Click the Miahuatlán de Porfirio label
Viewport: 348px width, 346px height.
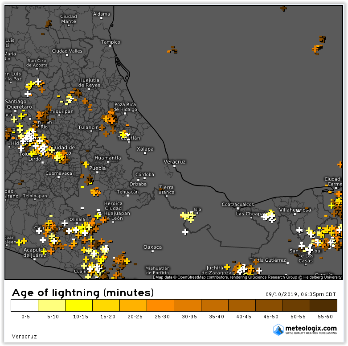[157, 271]
